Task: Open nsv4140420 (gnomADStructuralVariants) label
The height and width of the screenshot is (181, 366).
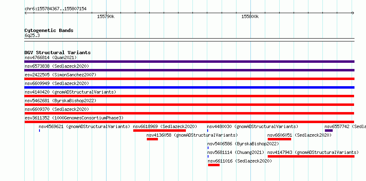Action: tap(70, 92)
